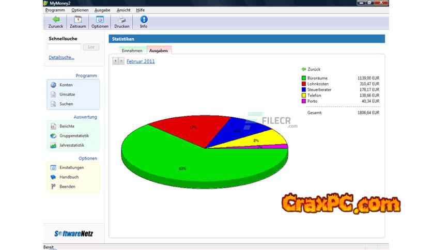Image resolution: width=432 pixels, height=250 pixels.
Task: Click Beenden to exit the program
Action: [x=67, y=186]
